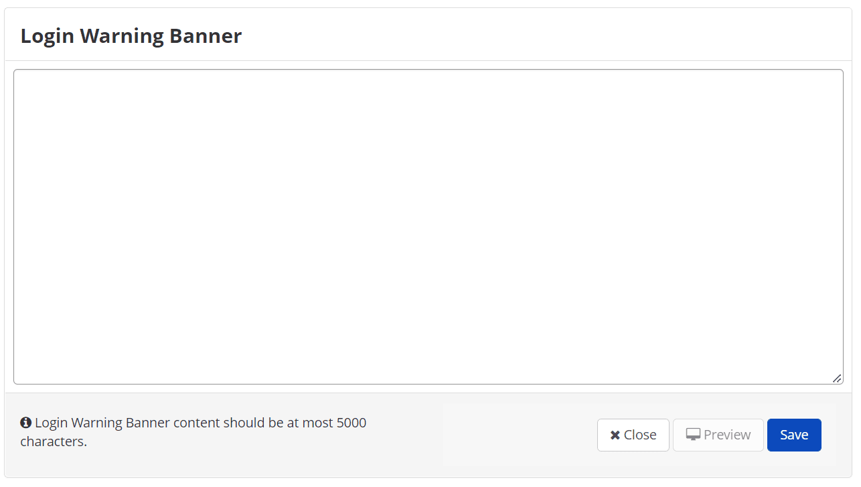
Task: Click the resize grip of the text area
Action: click(837, 378)
